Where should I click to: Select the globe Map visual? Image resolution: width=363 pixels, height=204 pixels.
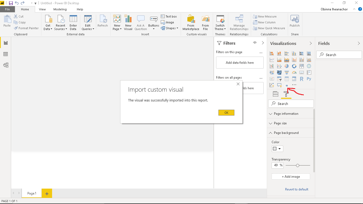point(309,66)
